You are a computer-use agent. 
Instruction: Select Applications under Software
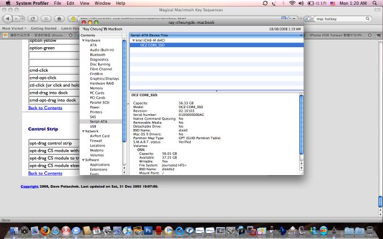click(x=100, y=165)
